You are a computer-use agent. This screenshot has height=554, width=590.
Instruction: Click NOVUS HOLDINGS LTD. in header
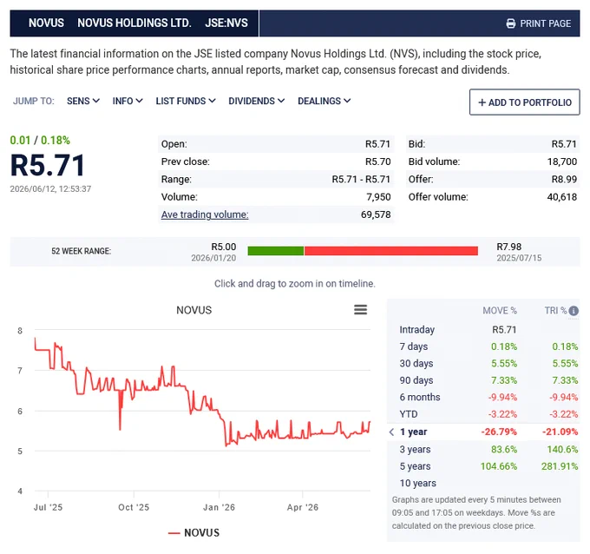[134, 23]
